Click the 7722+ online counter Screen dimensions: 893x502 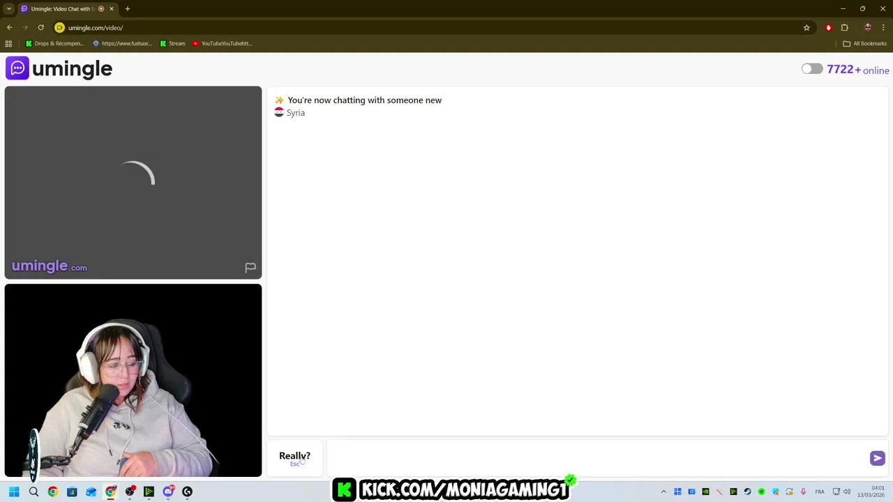(x=857, y=70)
